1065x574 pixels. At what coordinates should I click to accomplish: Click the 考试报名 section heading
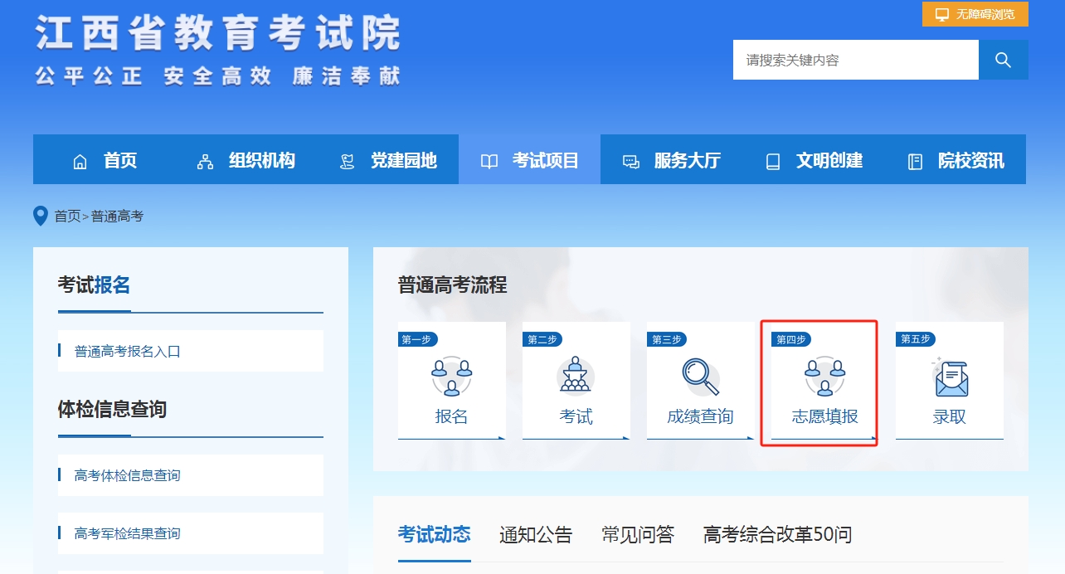point(95,285)
